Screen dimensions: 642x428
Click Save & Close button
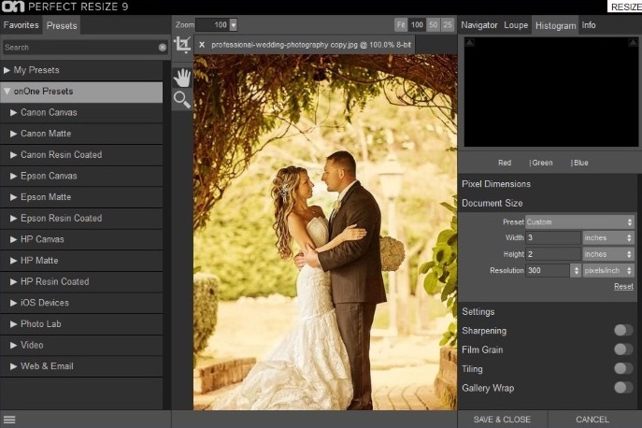click(502, 420)
